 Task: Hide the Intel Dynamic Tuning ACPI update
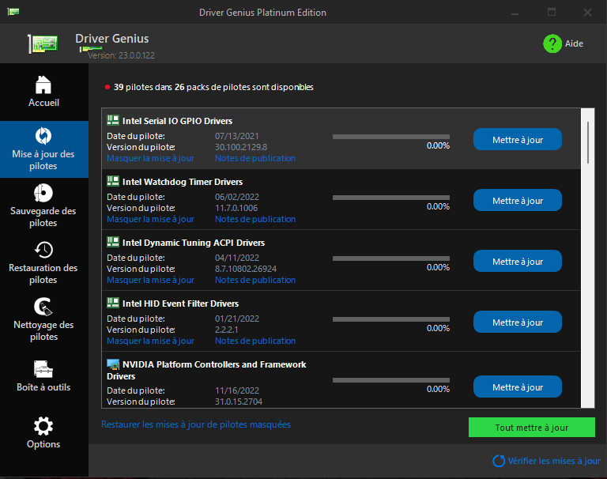[150, 280]
